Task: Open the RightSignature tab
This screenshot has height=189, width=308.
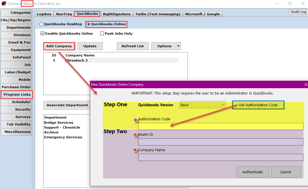Action: pos(117,14)
